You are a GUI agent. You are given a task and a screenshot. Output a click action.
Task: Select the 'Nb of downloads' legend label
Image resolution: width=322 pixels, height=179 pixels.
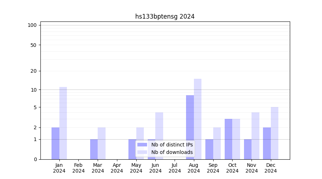tap(172, 152)
